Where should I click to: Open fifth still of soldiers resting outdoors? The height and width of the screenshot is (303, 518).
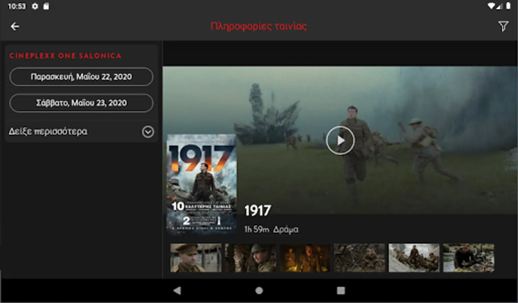414,258
